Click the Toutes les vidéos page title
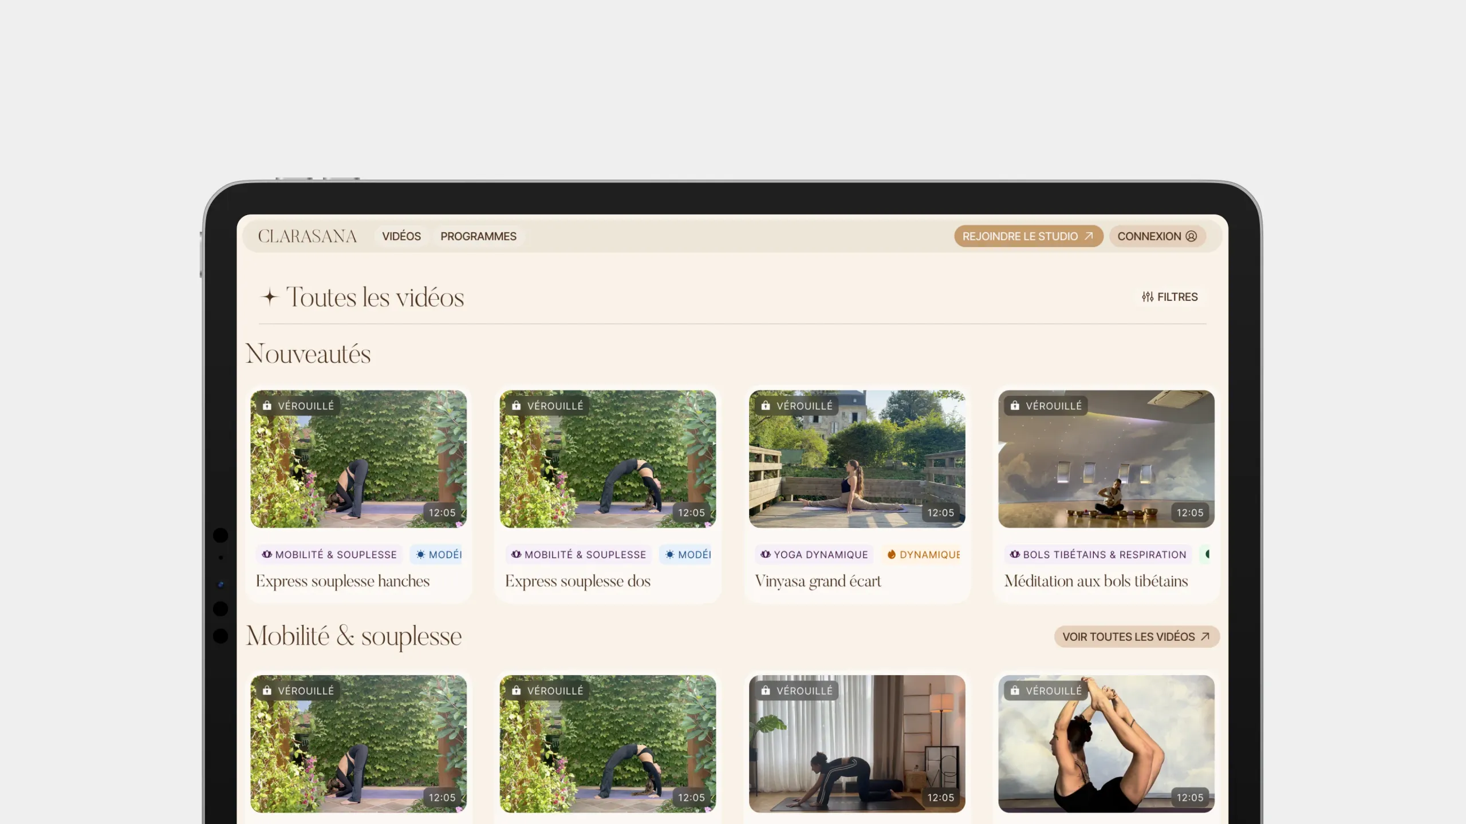The image size is (1466, 824). [375, 298]
